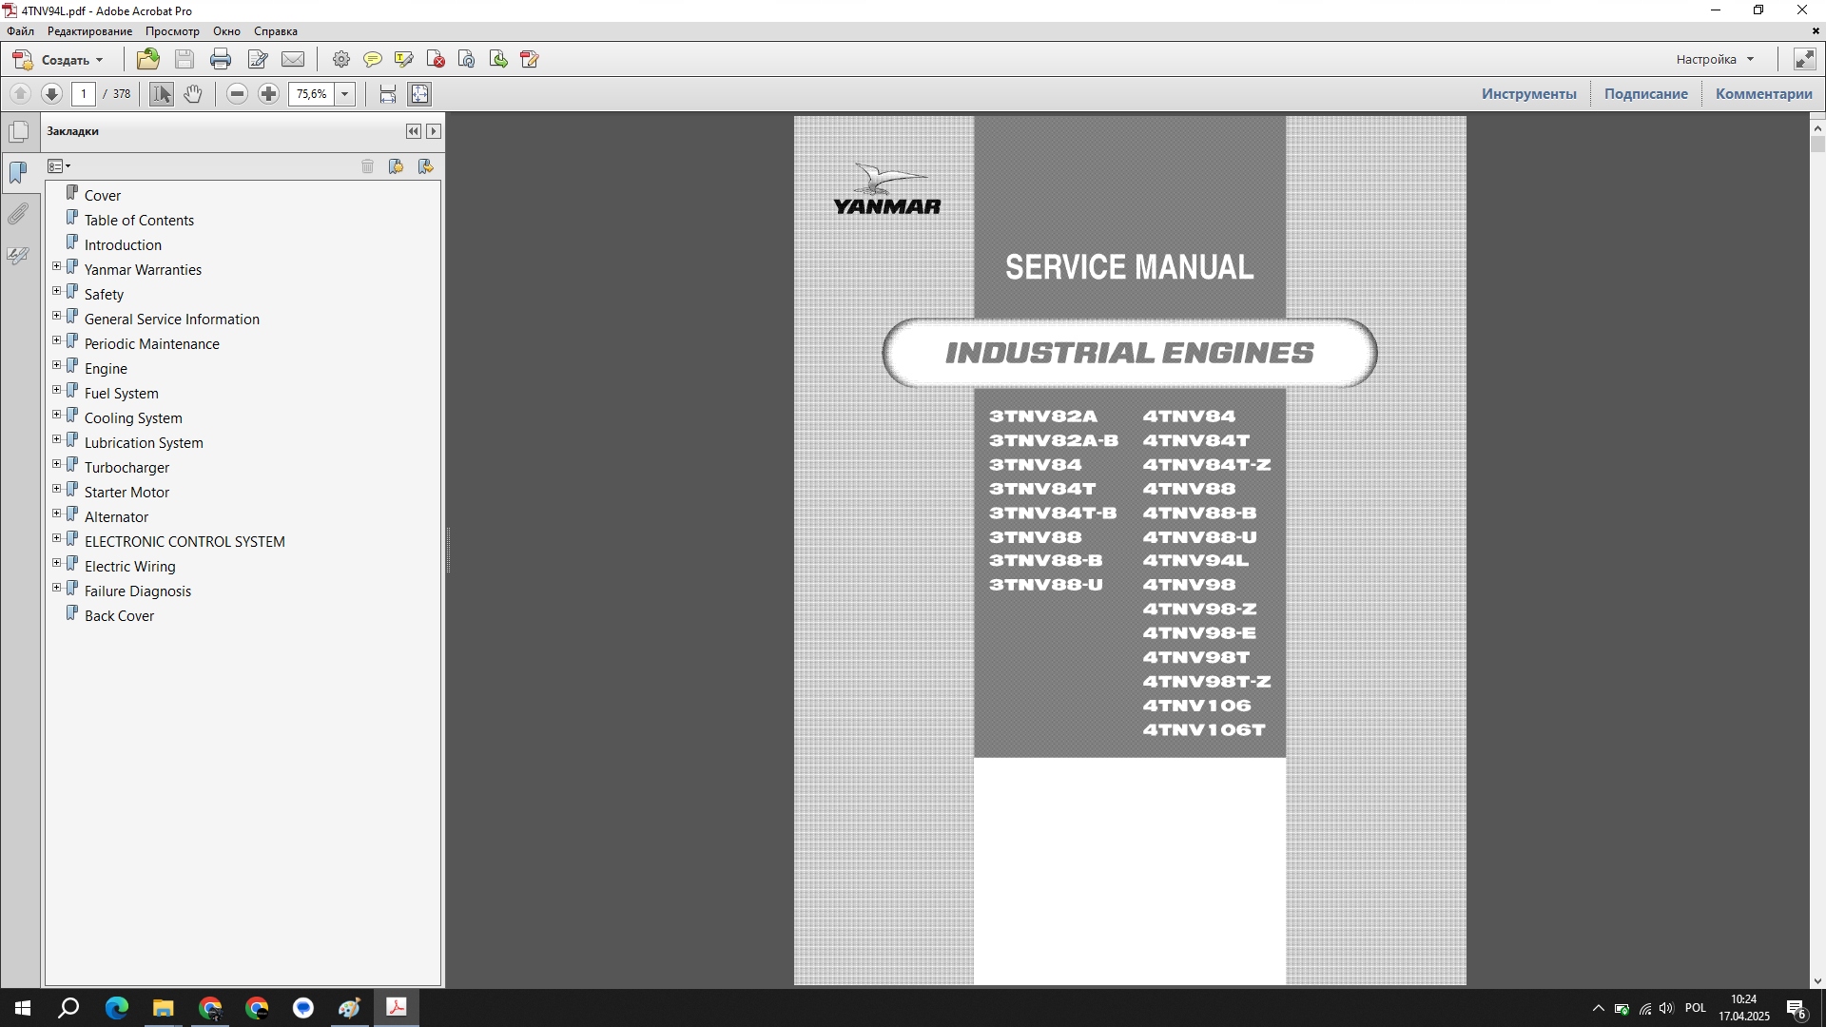Open the Редактирование menu
This screenshot has width=1826, height=1027.
pos(89,30)
